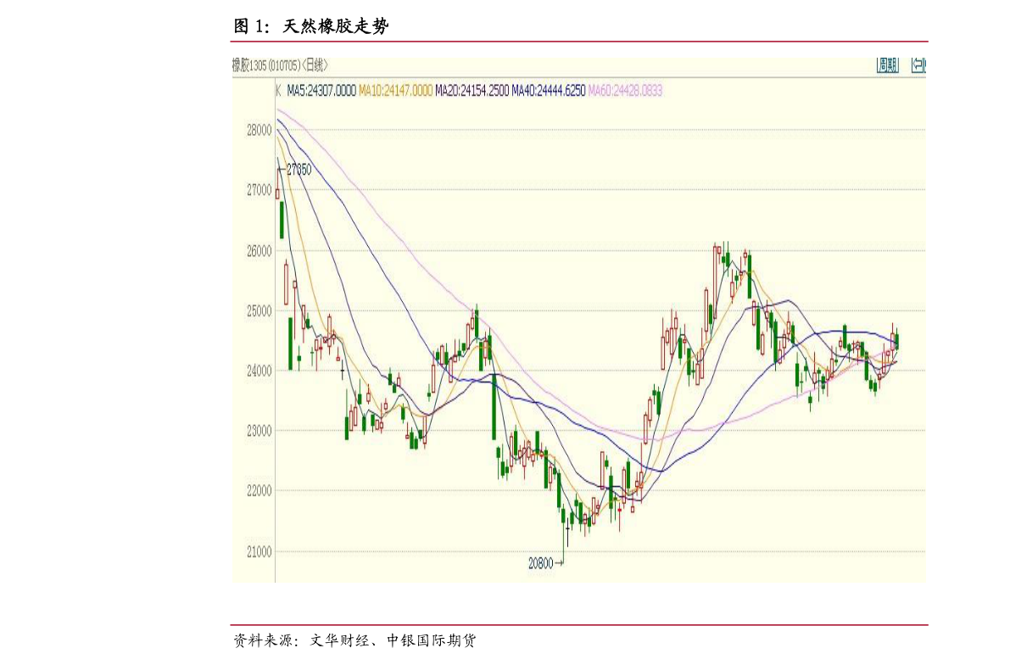Click the 27850 high price annotation
The width and height of the screenshot is (1010, 665).
[x=299, y=170]
